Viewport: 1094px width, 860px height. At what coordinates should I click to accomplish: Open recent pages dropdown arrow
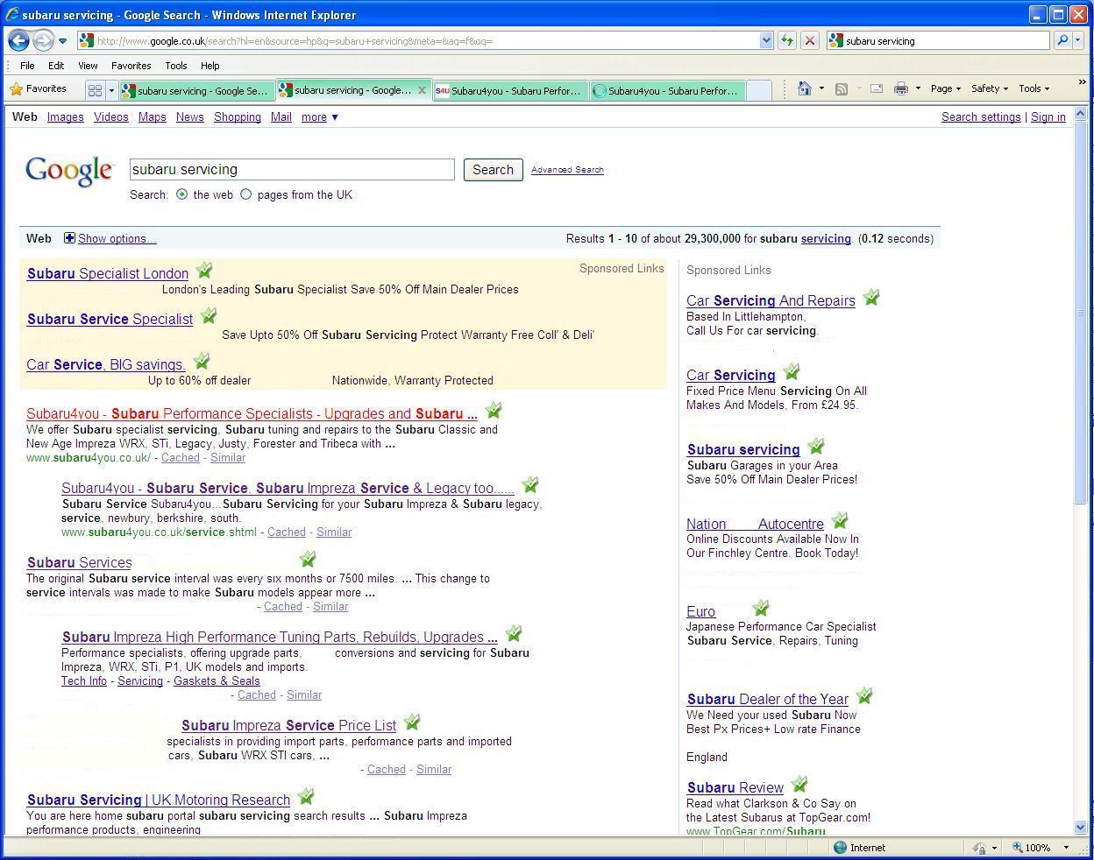62,41
